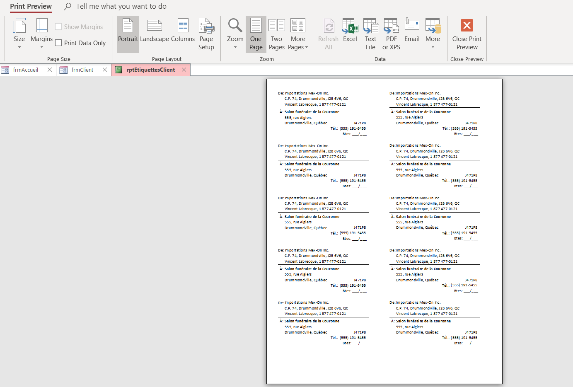Switch to the frmClient tab
The width and height of the screenshot is (573, 387).
pyautogui.click(x=82, y=70)
